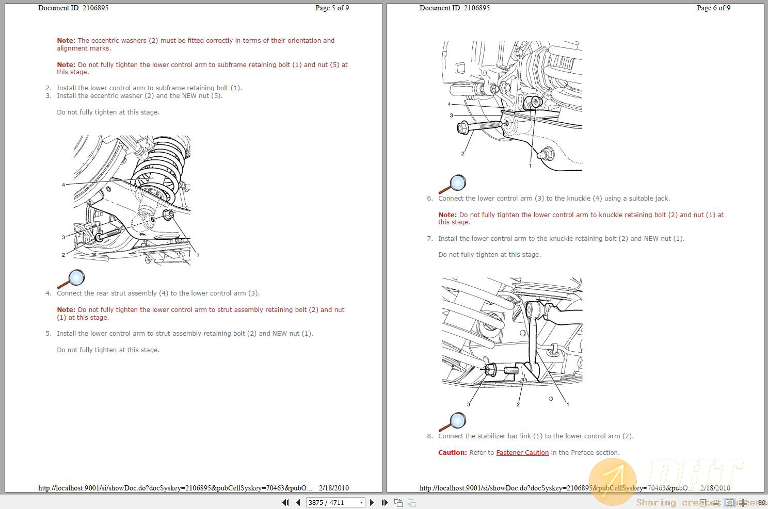Click the previous view icon

pos(398,502)
